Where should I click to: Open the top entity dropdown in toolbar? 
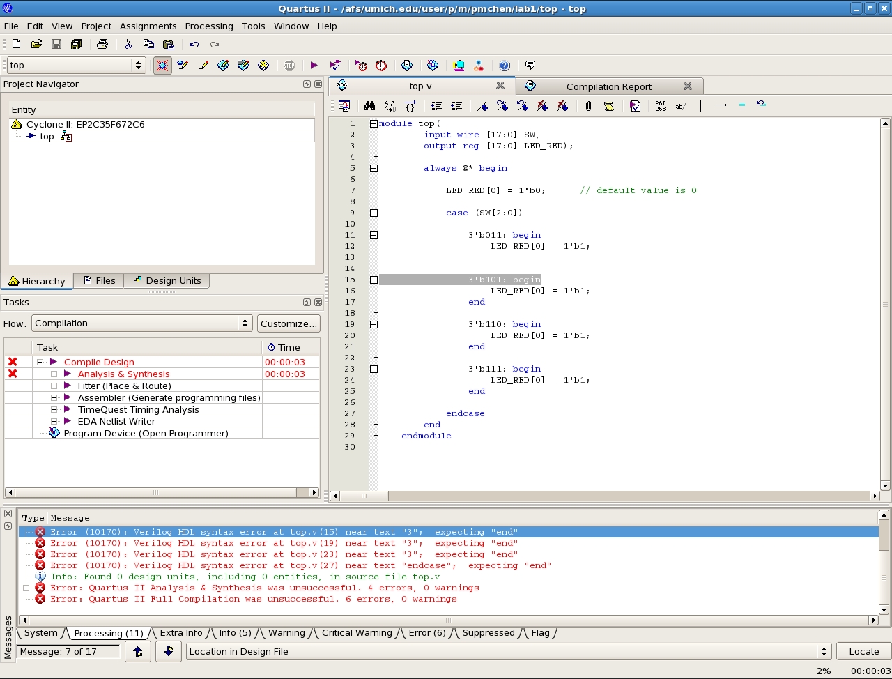click(x=76, y=65)
